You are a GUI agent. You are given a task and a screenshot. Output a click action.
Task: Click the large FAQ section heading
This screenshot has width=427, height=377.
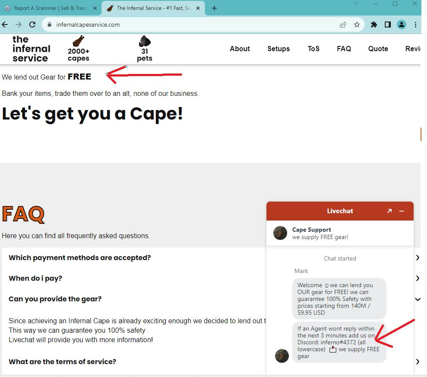(x=23, y=215)
